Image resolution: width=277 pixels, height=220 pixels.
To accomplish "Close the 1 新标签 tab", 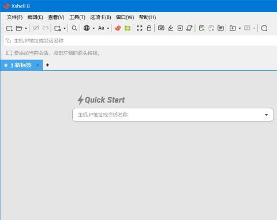I will 38,65.
